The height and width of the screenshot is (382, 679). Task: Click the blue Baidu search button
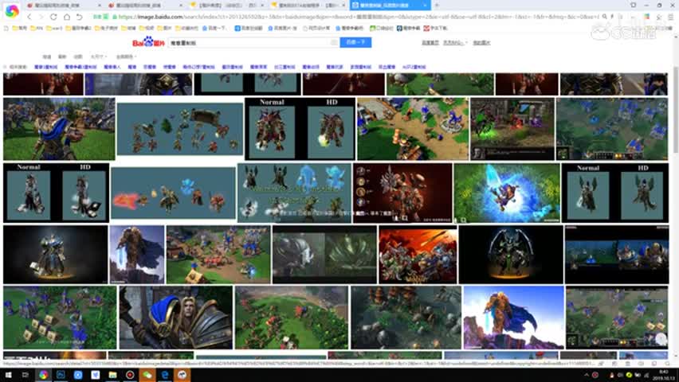[x=355, y=42]
